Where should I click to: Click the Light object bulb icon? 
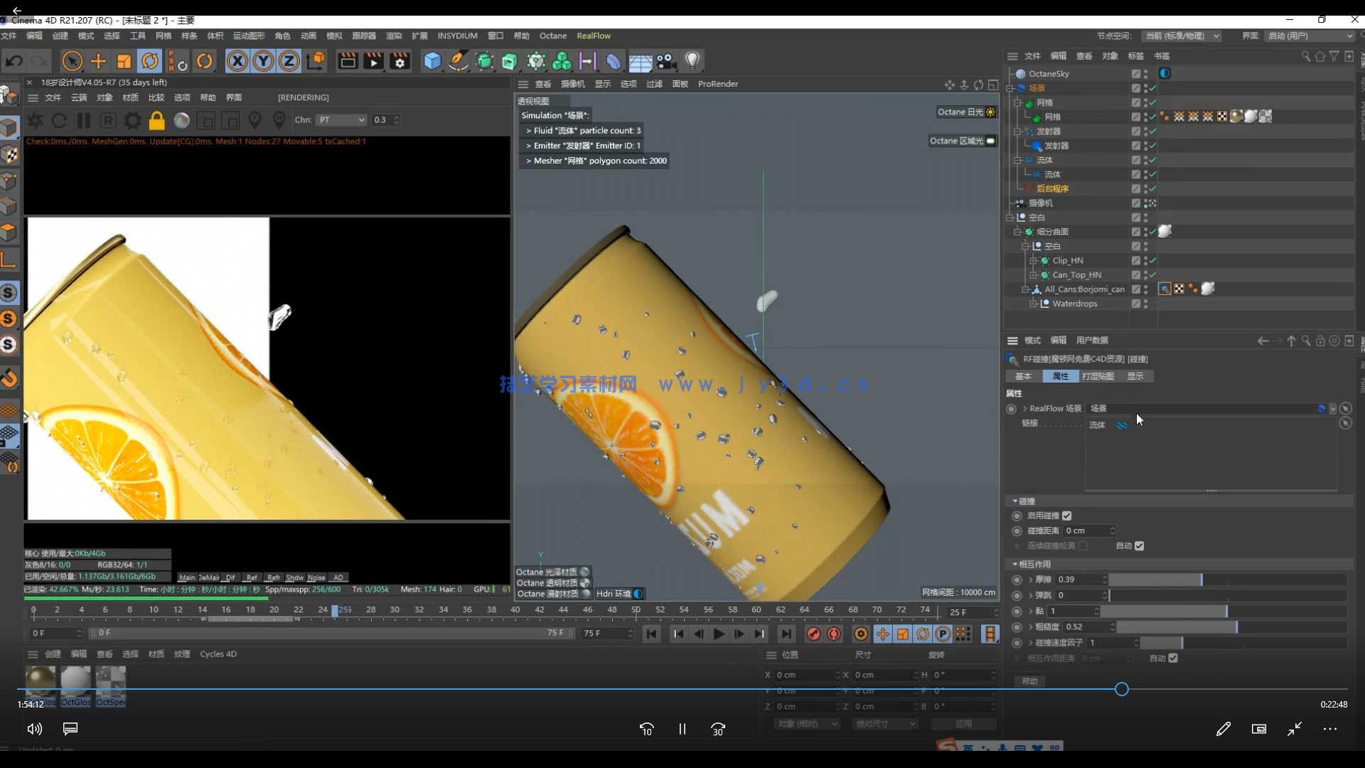692,62
